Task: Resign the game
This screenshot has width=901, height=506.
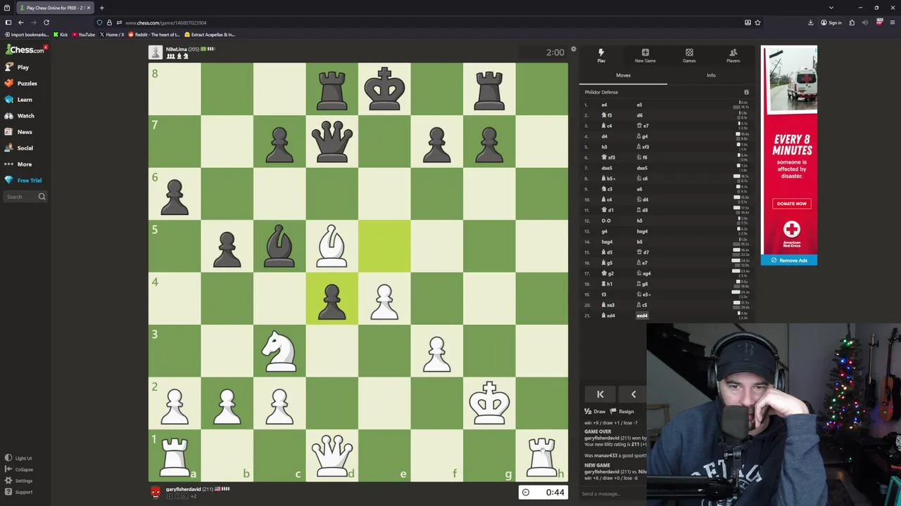Action: pos(622,411)
